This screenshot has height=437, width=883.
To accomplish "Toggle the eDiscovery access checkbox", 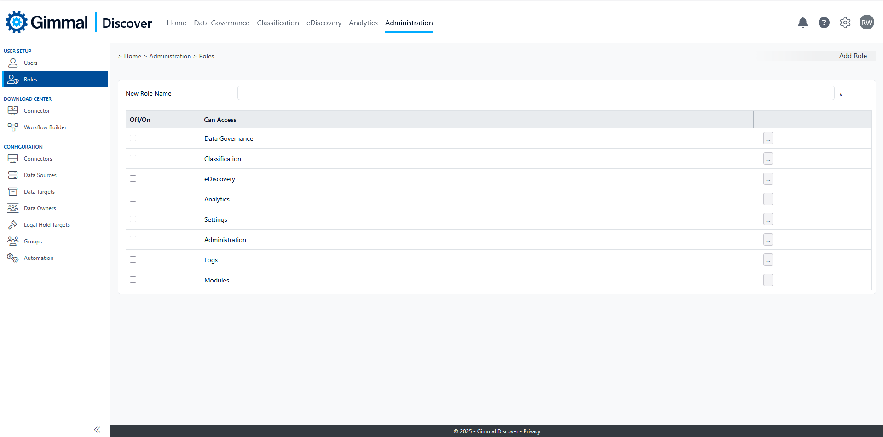I will coord(133,178).
